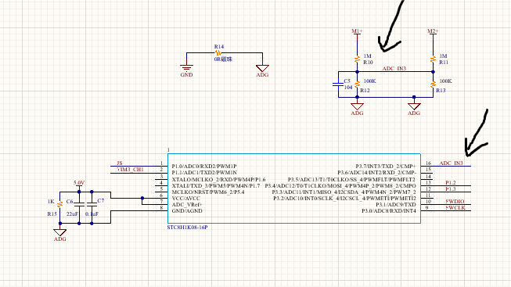Select the ADG power port right of R14

point(262,68)
